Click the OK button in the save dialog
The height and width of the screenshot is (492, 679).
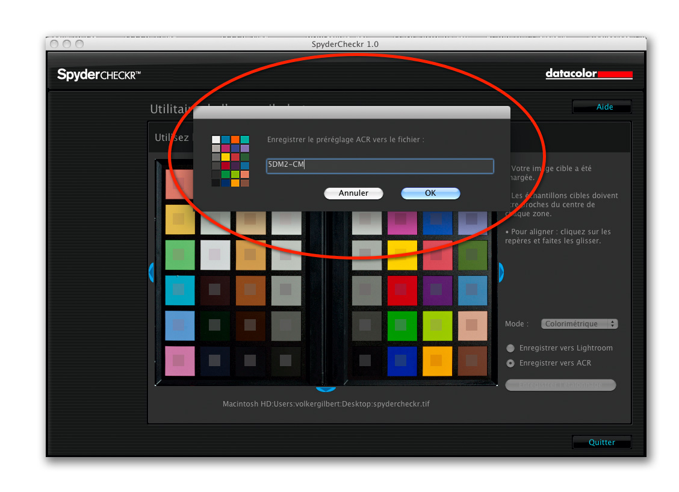[x=430, y=193]
